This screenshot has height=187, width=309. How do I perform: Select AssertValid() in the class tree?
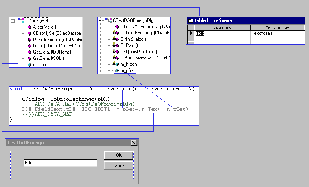(x=44, y=27)
